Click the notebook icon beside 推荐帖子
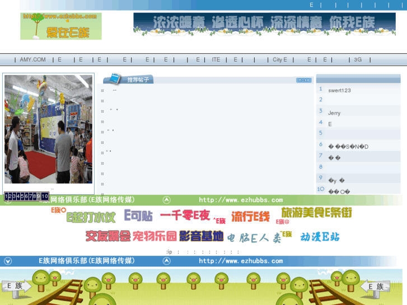The height and width of the screenshot is (305, 407). 115,79
